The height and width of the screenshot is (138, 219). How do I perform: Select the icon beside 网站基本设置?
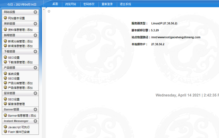tap(5, 18)
